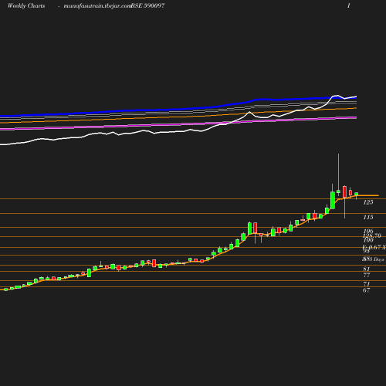This screenshot has width=386, height=386.
Task: Click the "71" price level label
Action: point(367,284)
